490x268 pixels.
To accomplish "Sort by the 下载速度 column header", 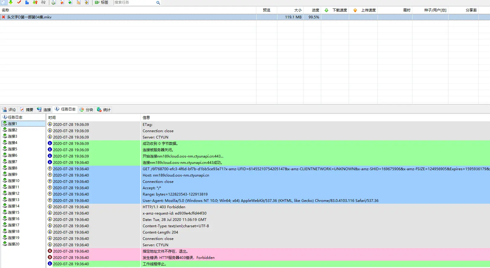I will tap(335, 10).
